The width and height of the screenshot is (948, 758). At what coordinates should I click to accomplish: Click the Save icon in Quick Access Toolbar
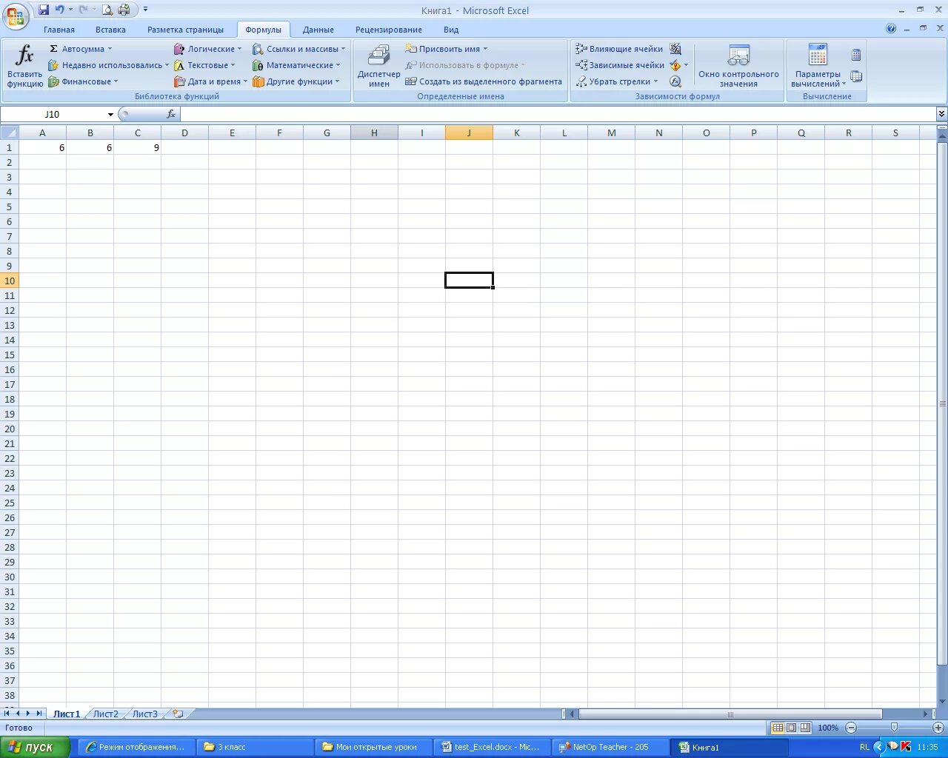[x=44, y=10]
